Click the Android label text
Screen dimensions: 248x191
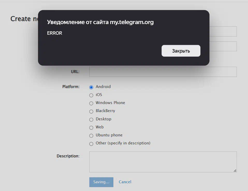pyautogui.click(x=103, y=87)
